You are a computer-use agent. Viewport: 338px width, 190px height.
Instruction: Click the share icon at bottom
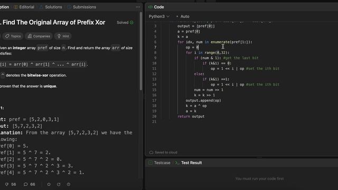pos(59,184)
